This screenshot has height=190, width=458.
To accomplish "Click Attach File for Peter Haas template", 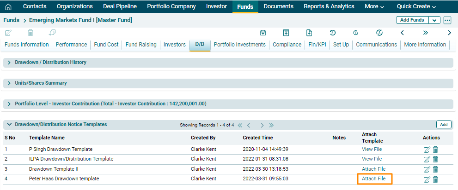I will [x=374, y=179].
